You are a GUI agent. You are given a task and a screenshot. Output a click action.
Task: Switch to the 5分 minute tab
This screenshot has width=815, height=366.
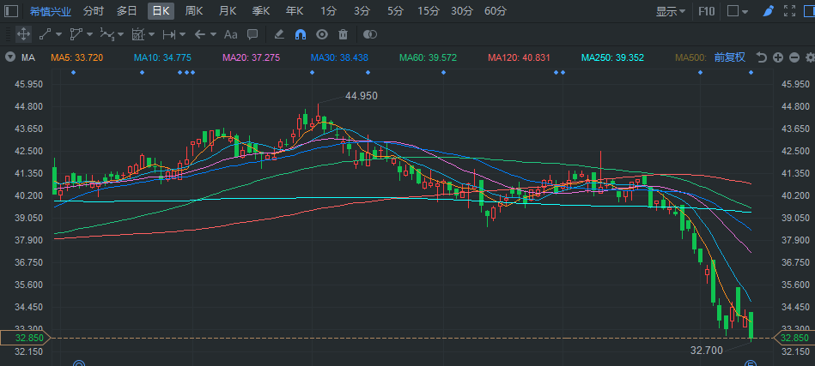(x=395, y=11)
